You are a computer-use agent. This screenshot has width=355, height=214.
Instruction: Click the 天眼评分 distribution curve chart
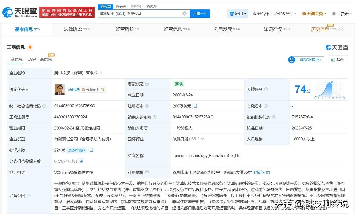coord(330,90)
